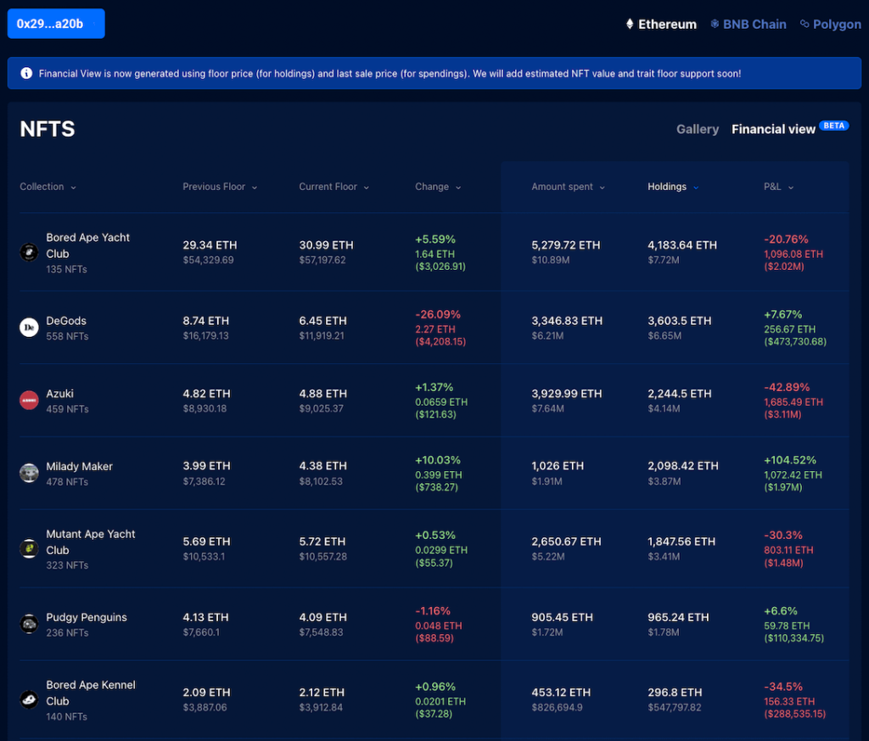Sort by Holdings column
Image resolution: width=869 pixels, height=741 pixels.
pyautogui.click(x=673, y=187)
